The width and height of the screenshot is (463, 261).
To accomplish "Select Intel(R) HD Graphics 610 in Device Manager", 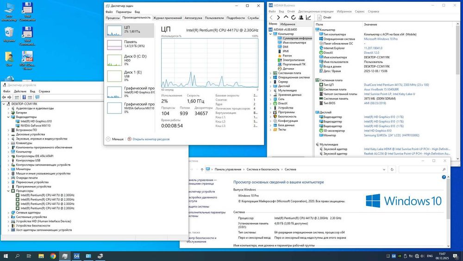I will [x=36, y=121].
